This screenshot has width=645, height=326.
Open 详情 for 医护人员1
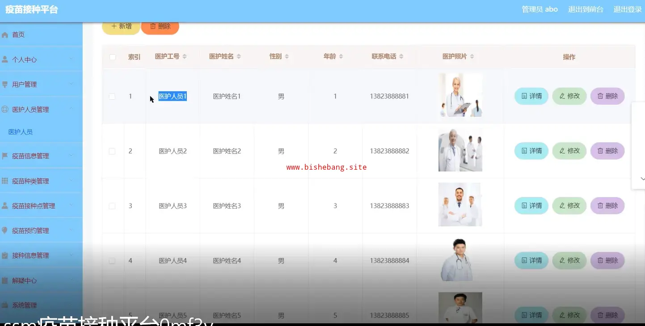click(531, 96)
